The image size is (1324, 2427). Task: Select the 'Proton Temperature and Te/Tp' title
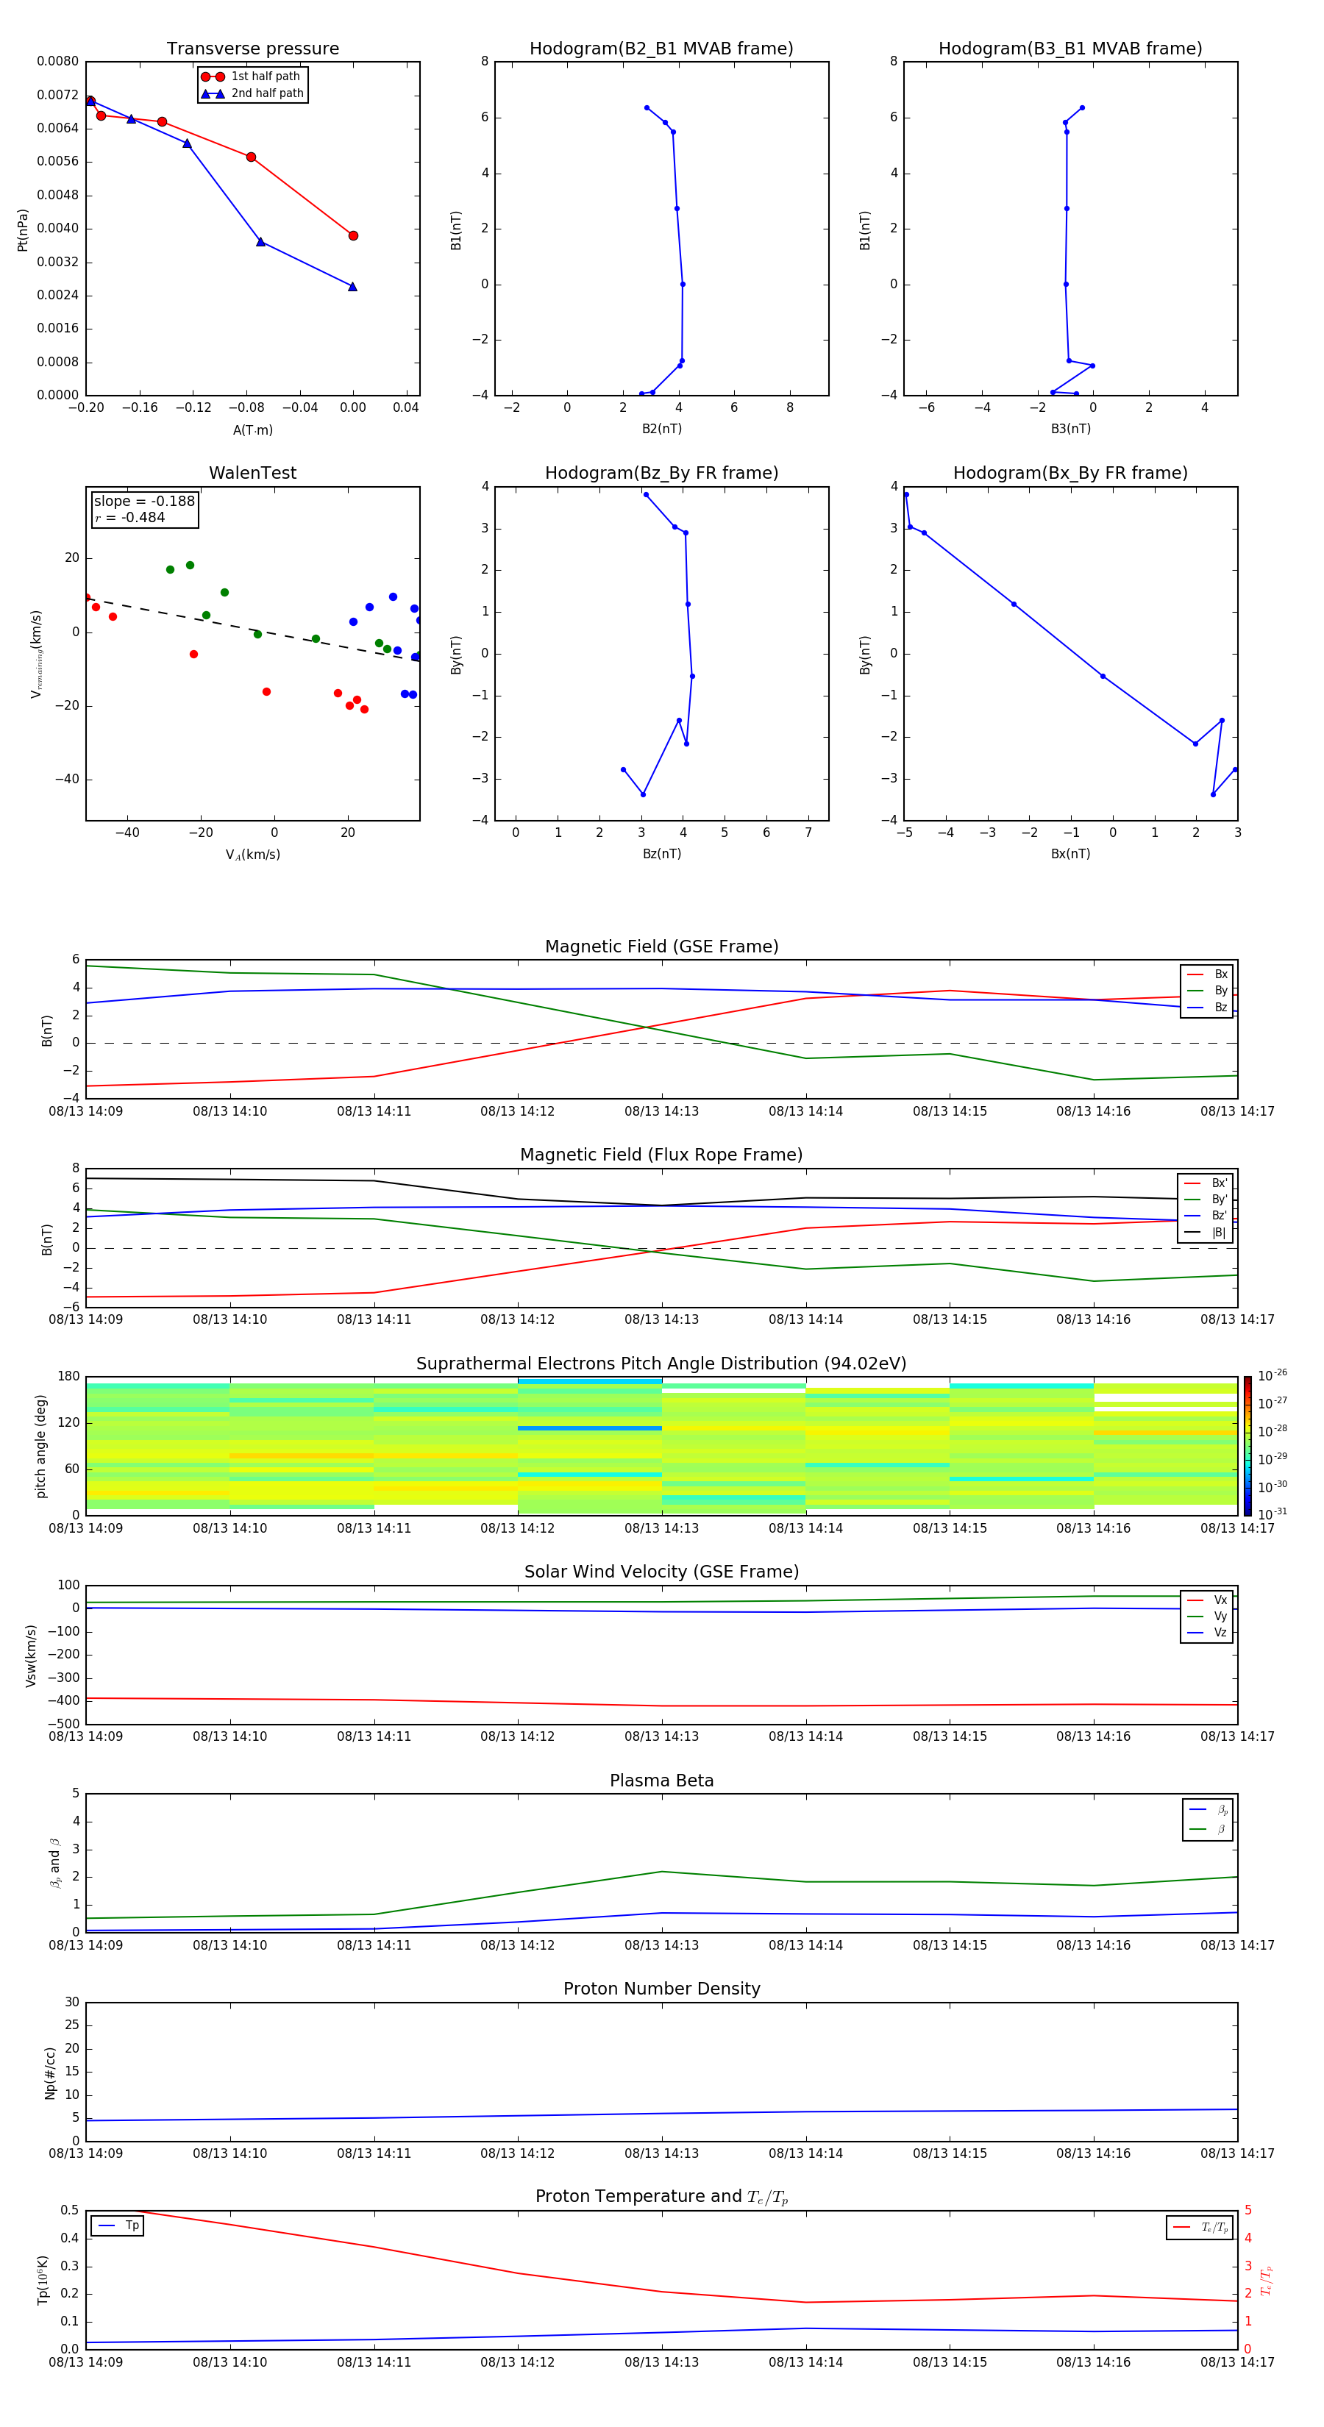point(661,2197)
